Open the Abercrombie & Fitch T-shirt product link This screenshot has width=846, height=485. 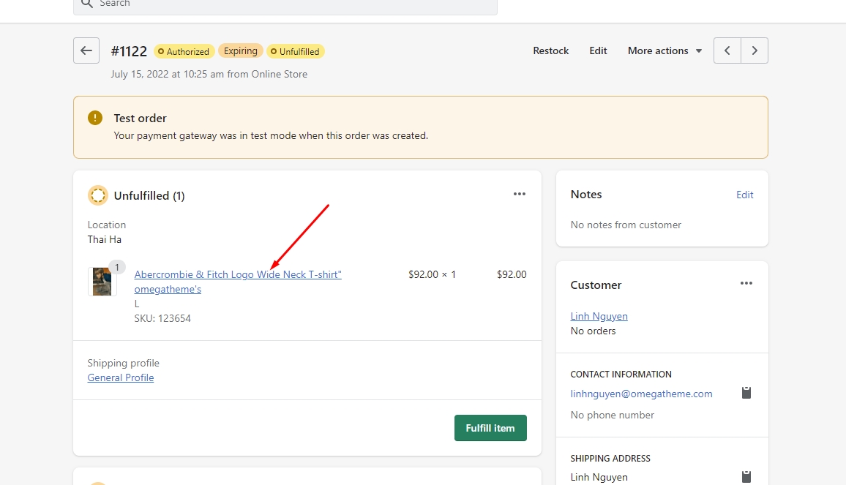(x=238, y=275)
